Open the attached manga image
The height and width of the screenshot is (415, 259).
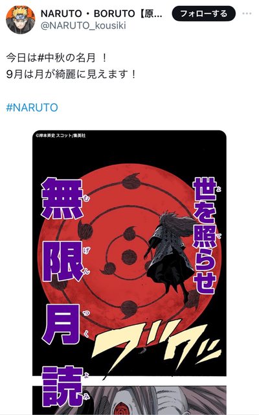[129, 272]
